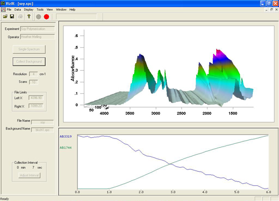The image size is (279, 201).
Task: Click the Resolution input field
Action: coord(33,74)
